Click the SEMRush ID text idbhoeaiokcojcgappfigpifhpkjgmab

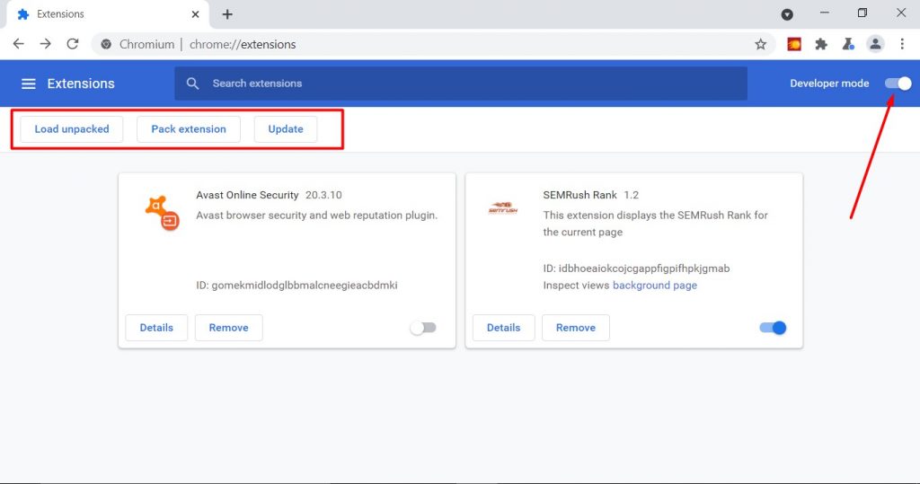click(644, 268)
